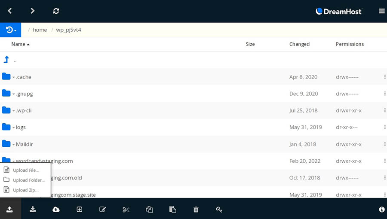The height and width of the screenshot is (219, 387).
Task: Click the scissors cut icon
Action: click(126, 210)
